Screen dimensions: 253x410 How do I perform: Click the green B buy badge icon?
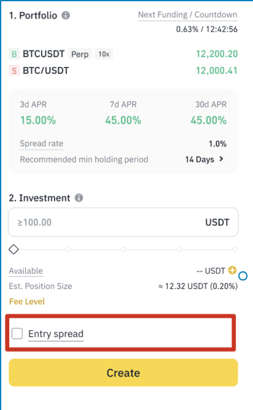click(x=14, y=54)
